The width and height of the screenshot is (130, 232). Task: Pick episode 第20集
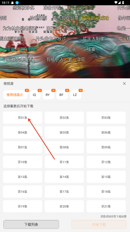point(64,206)
